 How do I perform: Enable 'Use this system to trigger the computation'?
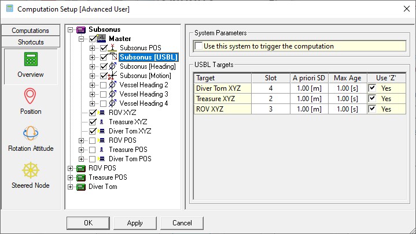click(198, 46)
